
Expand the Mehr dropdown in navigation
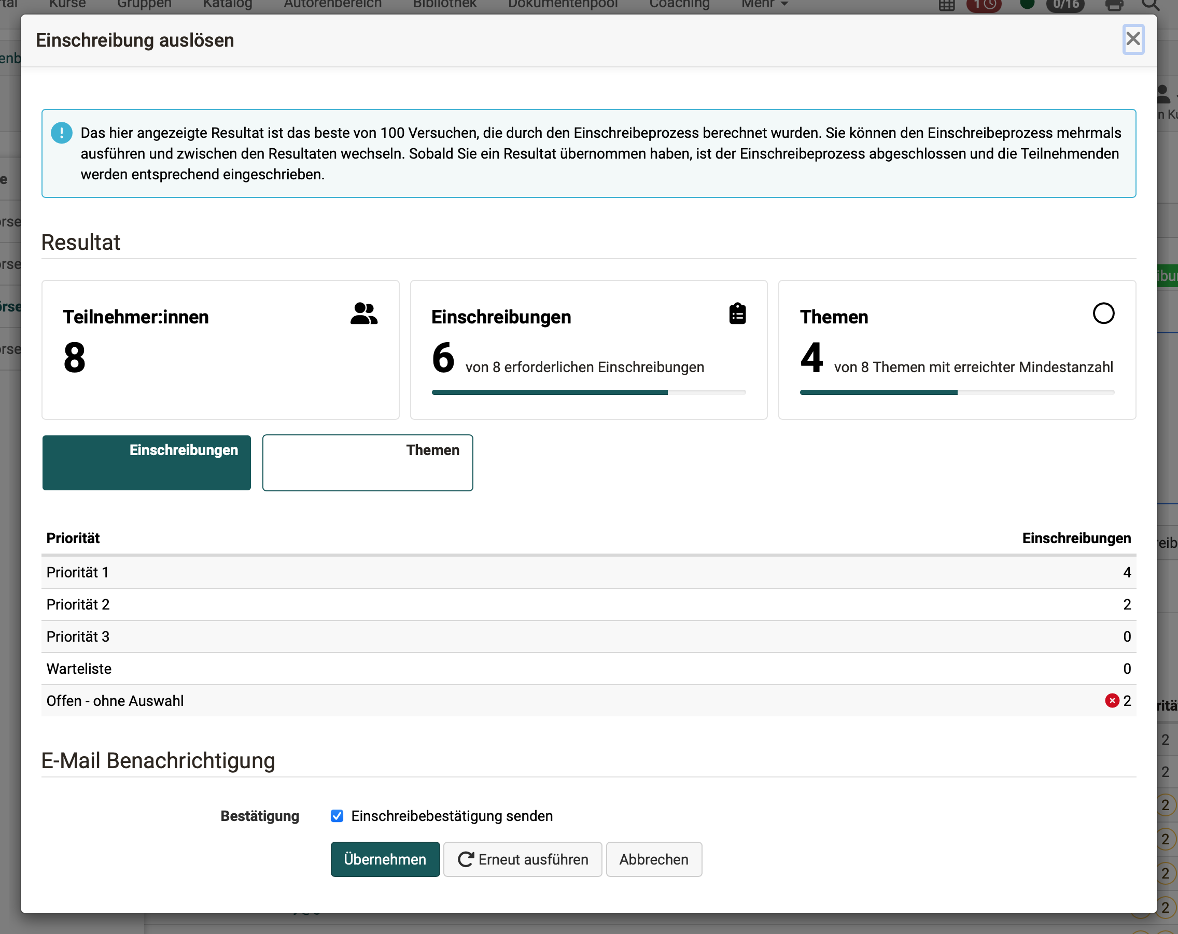(764, 4)
